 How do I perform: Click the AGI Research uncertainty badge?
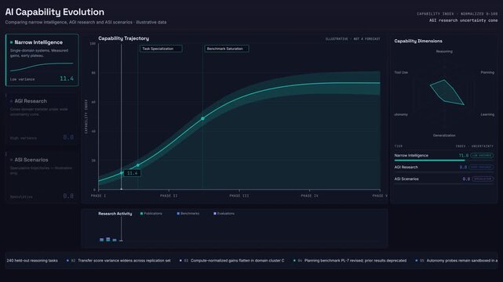point(481,167)
